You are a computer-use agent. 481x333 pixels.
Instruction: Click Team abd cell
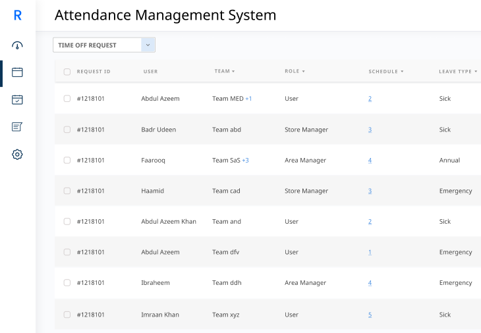[x=227, y=130]
